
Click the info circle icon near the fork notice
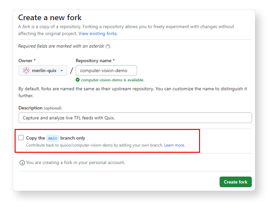22,163
